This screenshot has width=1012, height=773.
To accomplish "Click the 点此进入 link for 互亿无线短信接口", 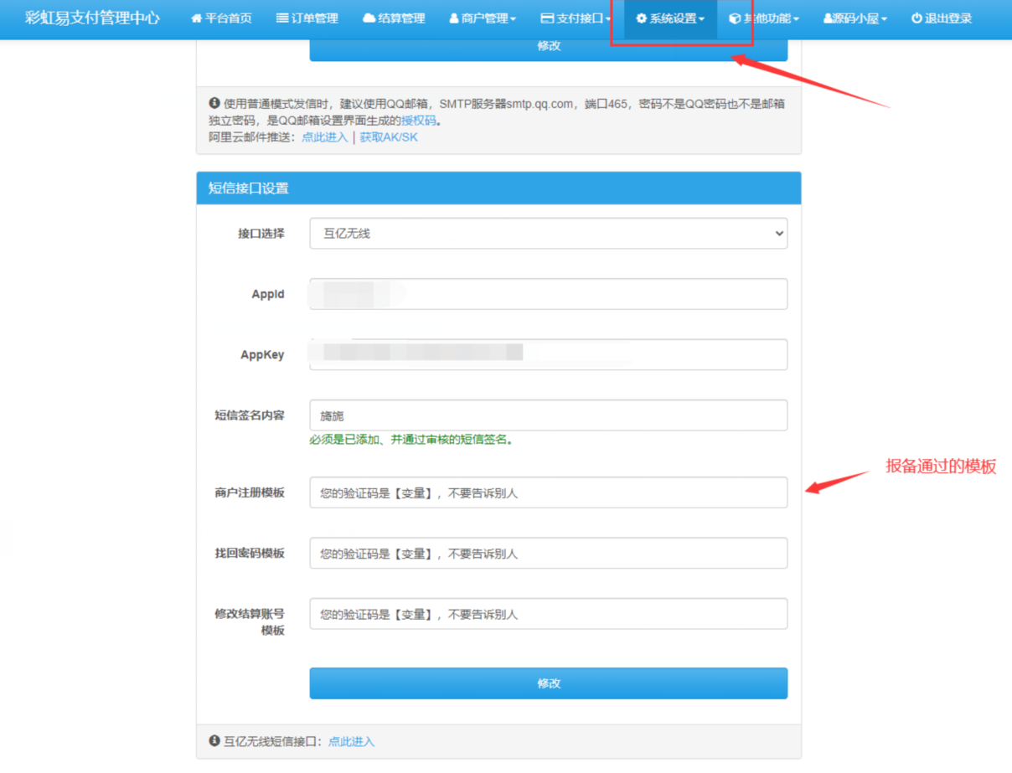I will click(351, 742).
